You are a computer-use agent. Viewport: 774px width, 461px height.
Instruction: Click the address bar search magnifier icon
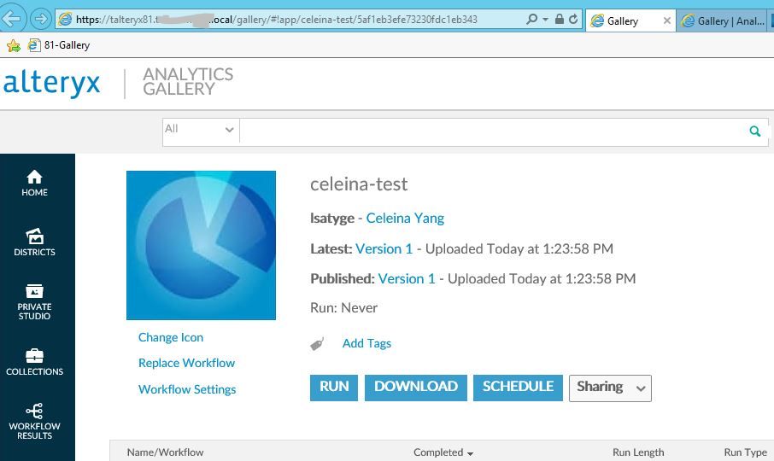(x=531, y=20)
